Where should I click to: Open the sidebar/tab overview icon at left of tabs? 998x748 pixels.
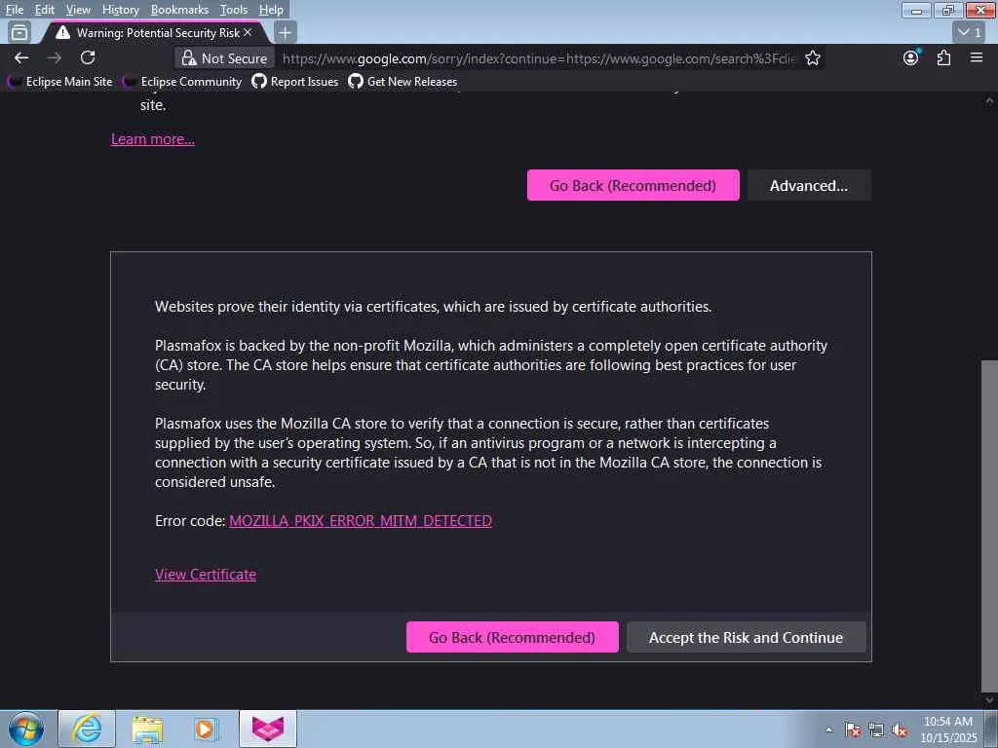point(19,32)
